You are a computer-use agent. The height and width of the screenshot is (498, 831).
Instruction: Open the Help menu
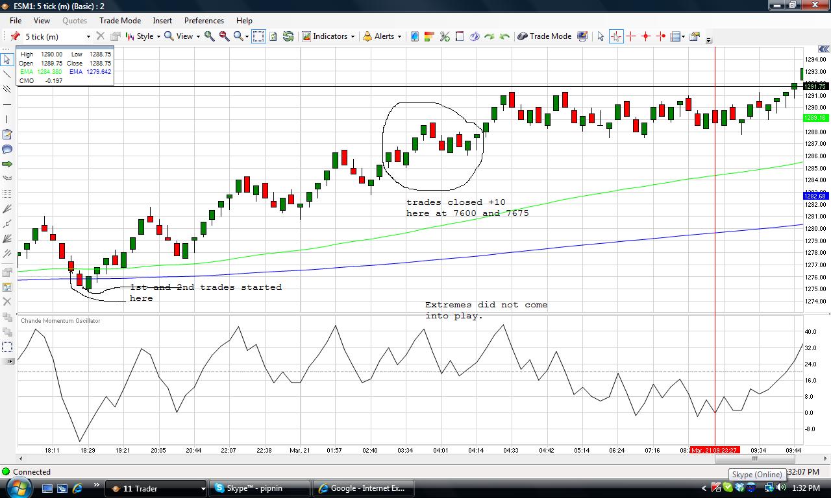click(x=244, y=21)
